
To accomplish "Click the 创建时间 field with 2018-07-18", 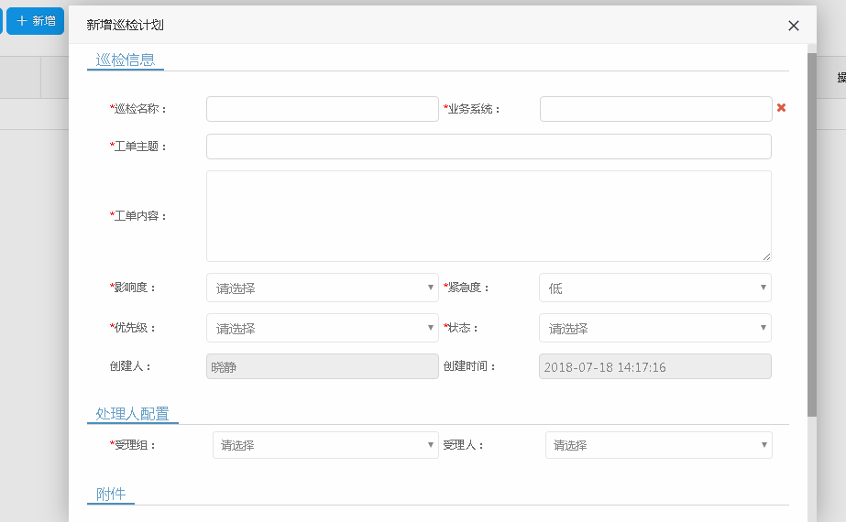I will (x=654, y=366).
